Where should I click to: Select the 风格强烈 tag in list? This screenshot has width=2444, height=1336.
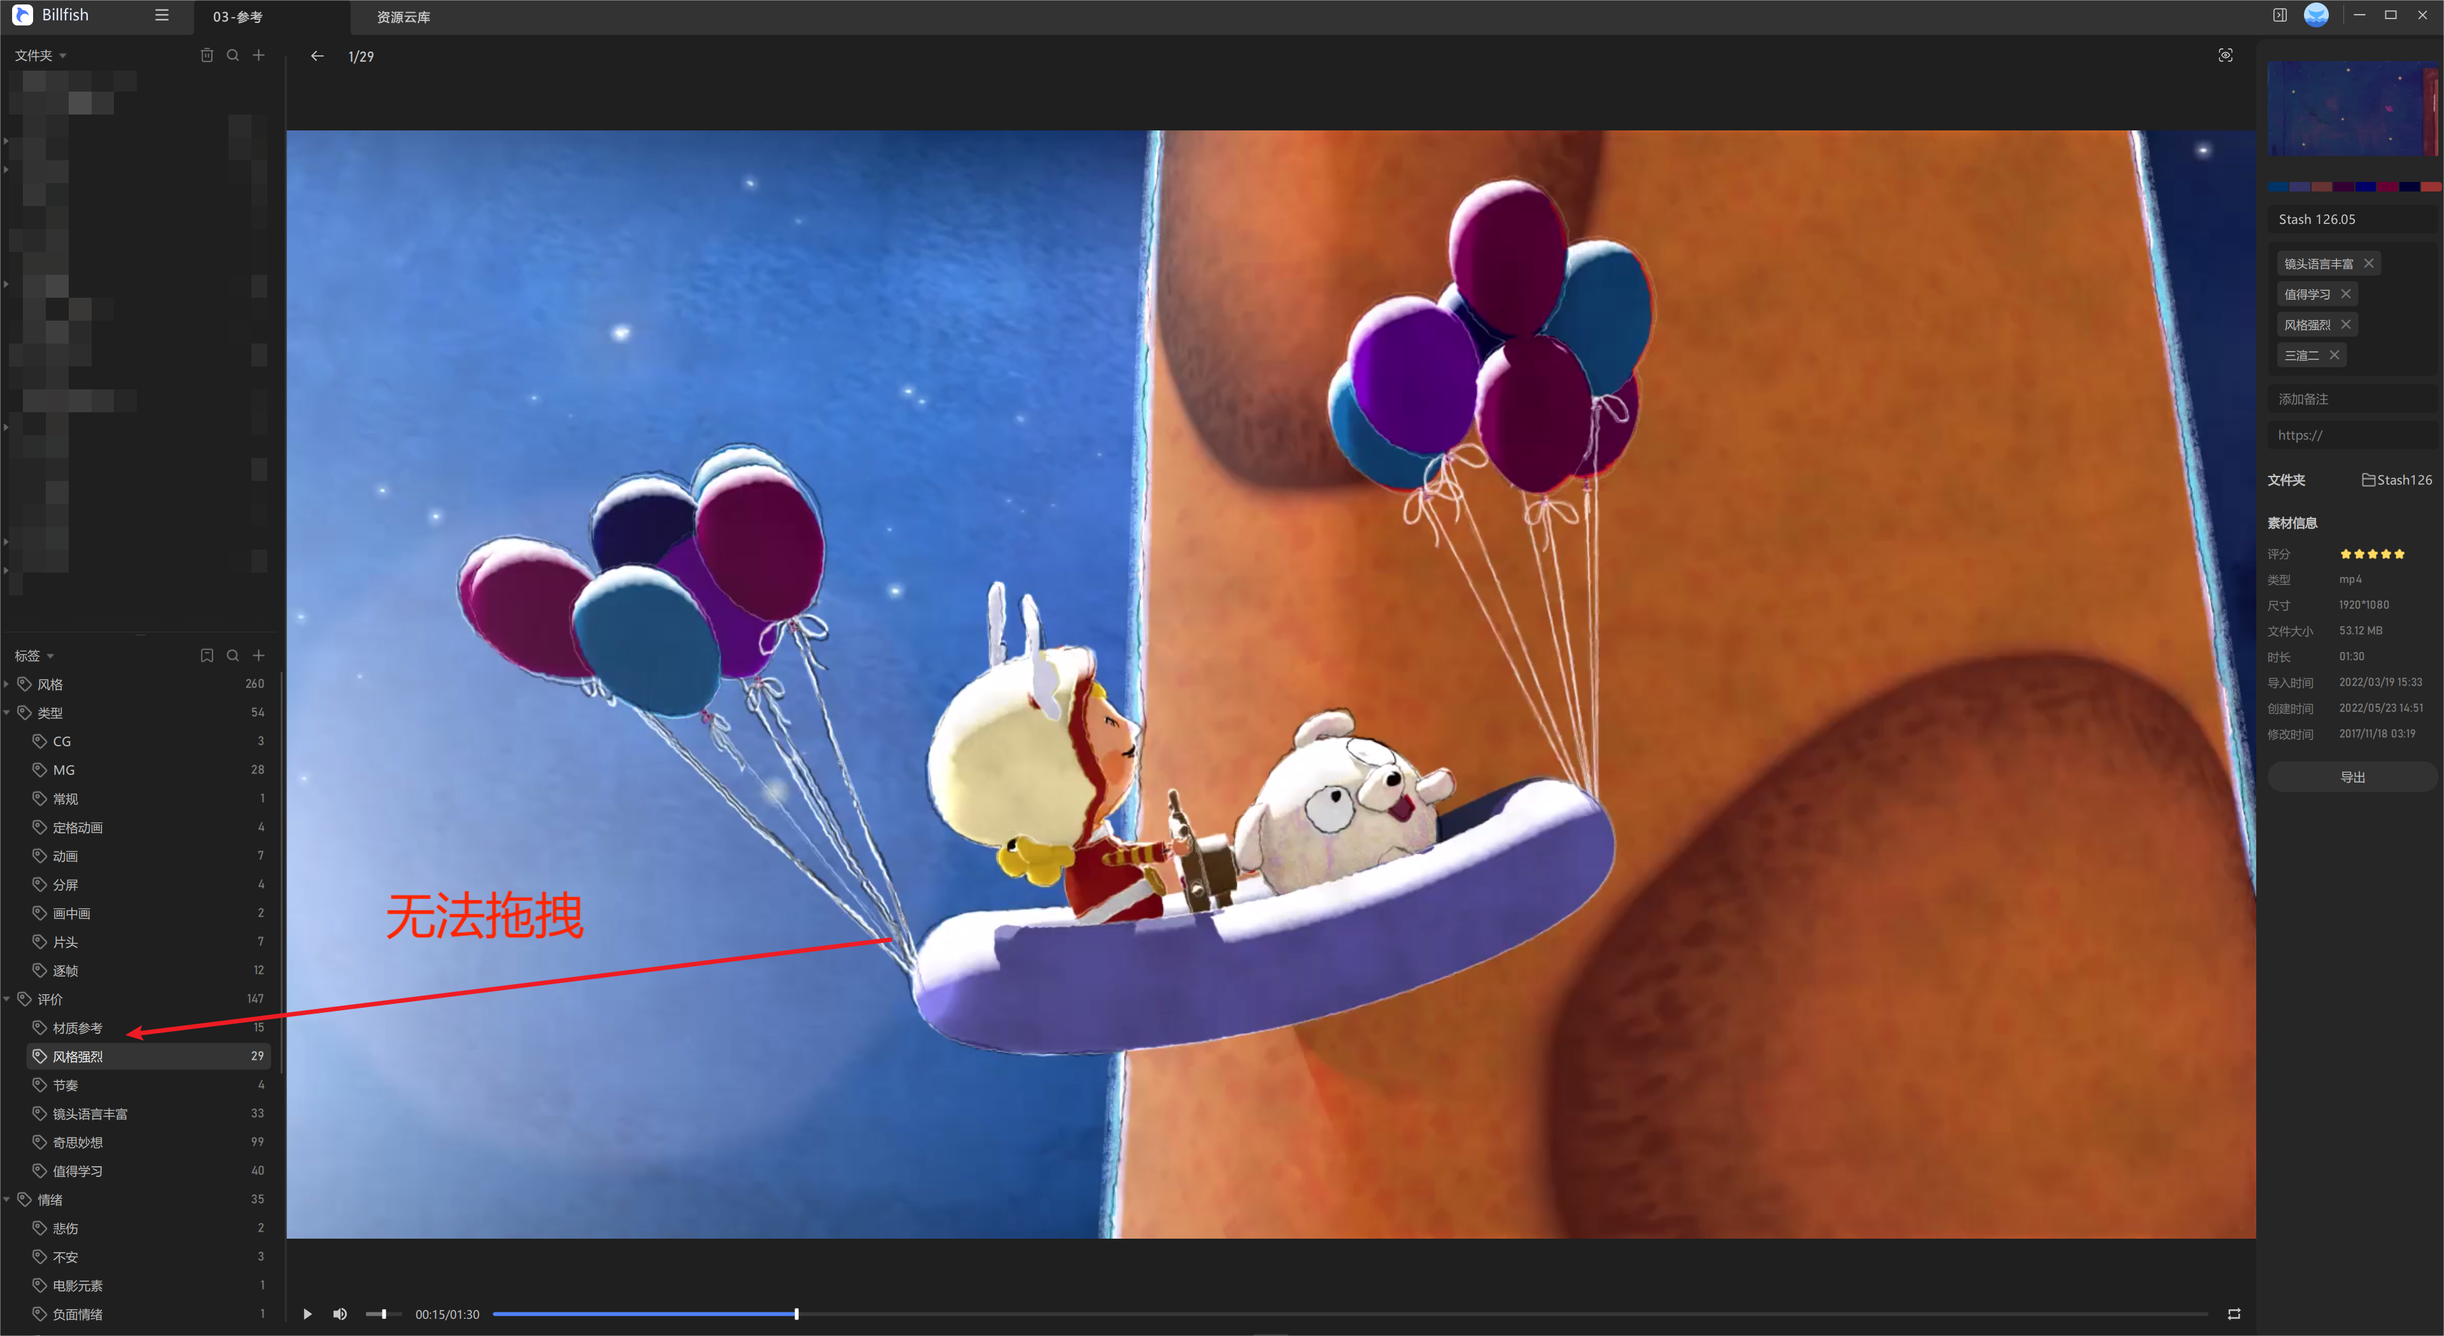click(x=149, y=1055)
